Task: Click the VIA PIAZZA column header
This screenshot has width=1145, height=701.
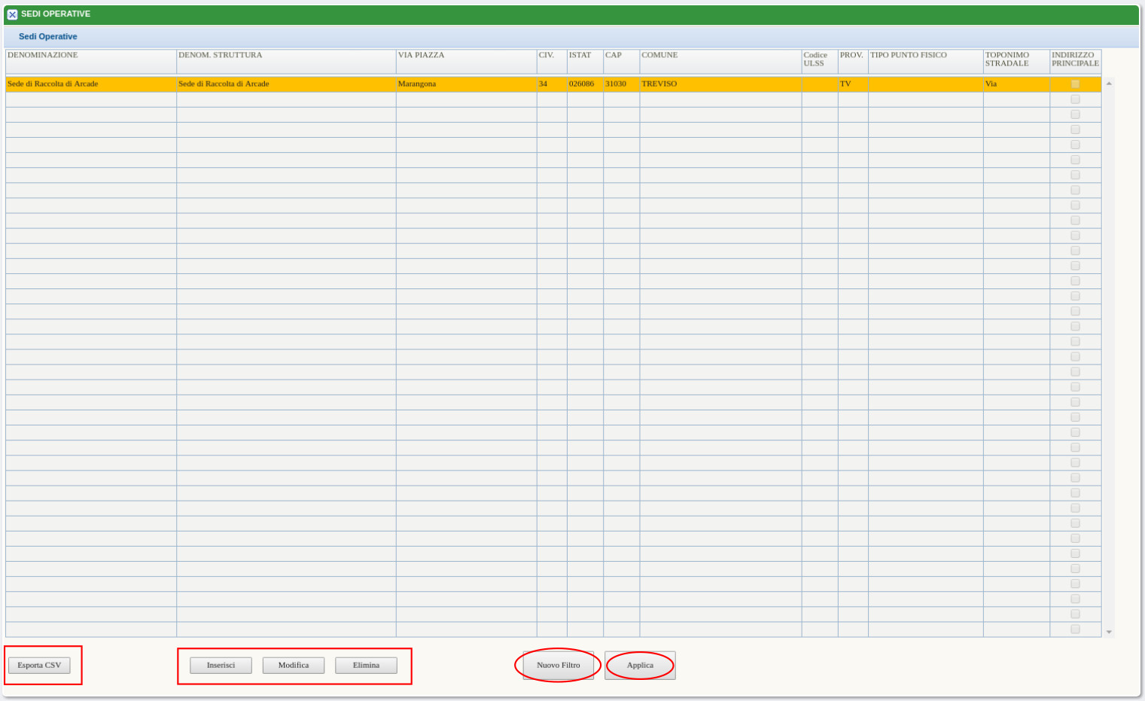Action: point(421,56)
